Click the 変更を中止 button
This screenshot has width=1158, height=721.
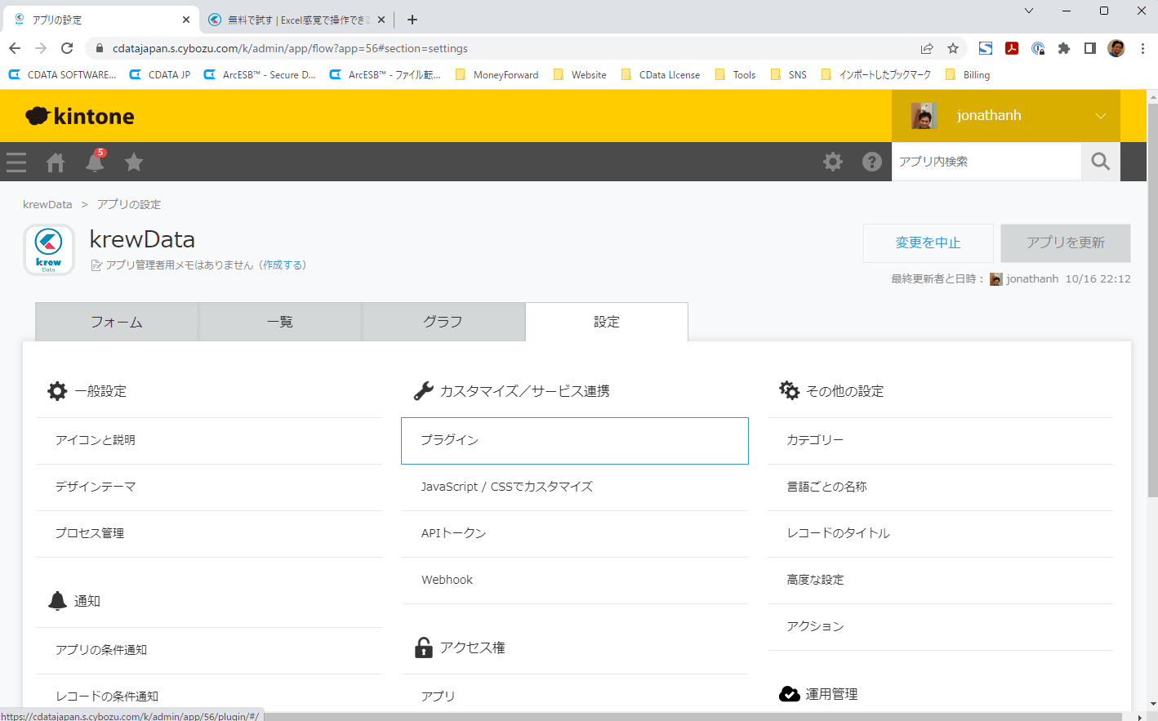click(928, 243)
